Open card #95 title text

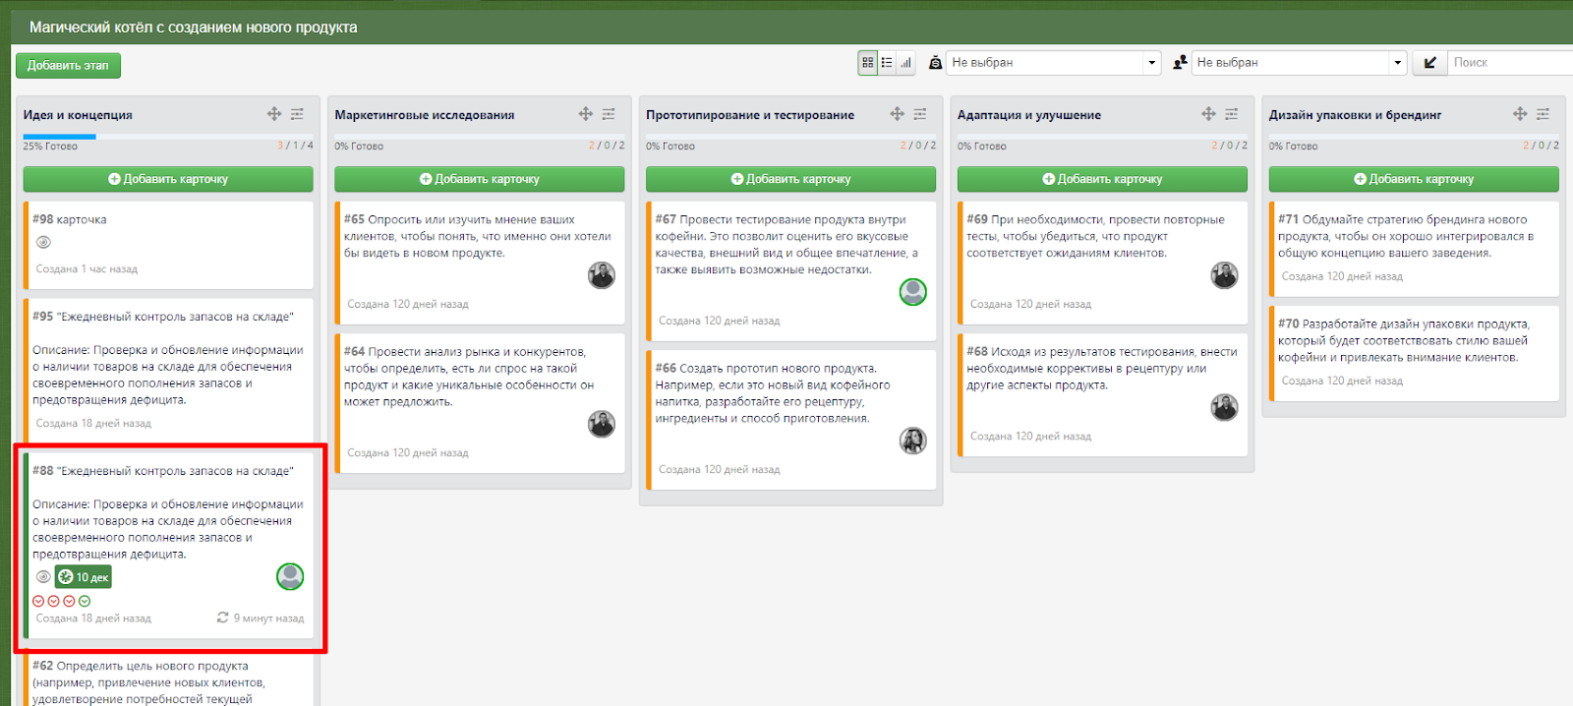click(163, 317)
